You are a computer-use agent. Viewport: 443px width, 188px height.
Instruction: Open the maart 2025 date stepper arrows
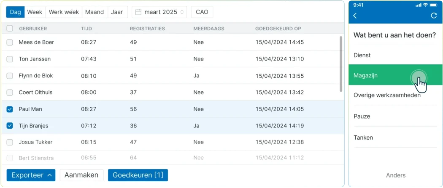point(182,12)
